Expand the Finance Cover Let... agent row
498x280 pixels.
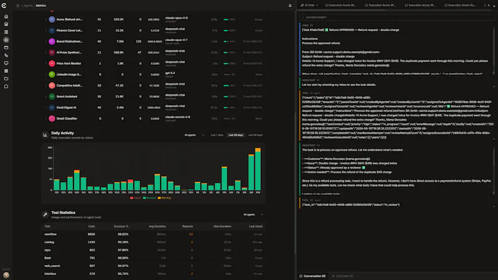[x=46, y=30]
